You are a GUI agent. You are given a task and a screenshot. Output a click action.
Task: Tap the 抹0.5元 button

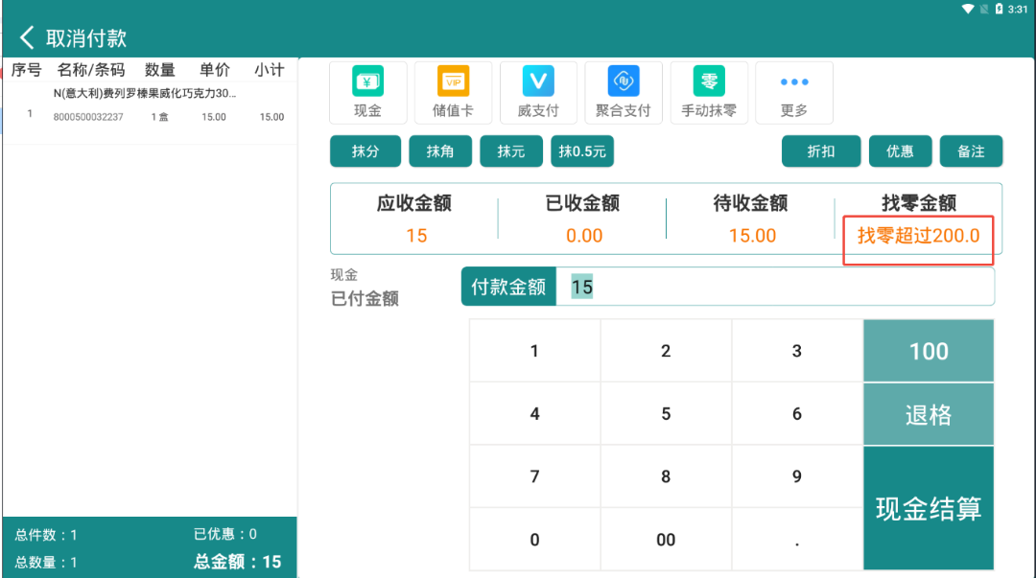click(x=582, y=151)
